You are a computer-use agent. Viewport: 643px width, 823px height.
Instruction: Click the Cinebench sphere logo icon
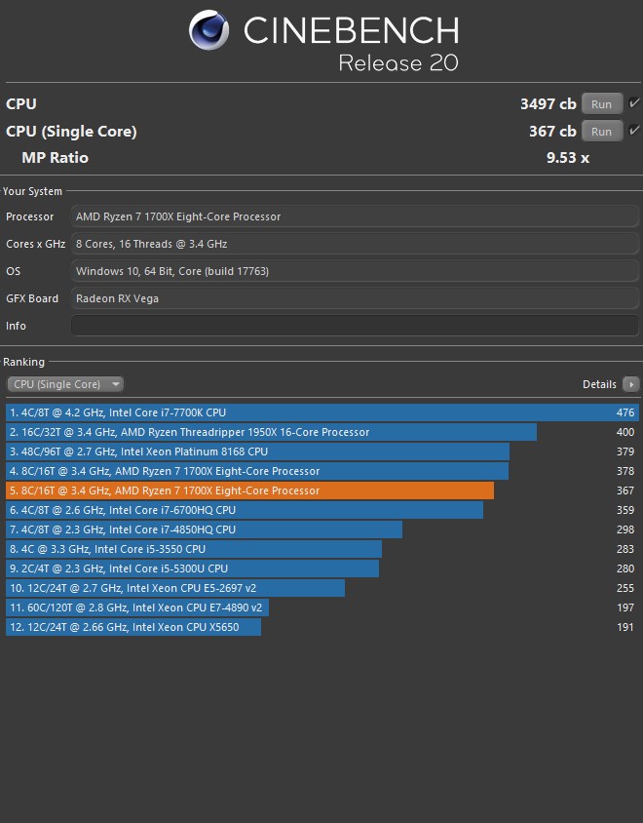[208, 30]
